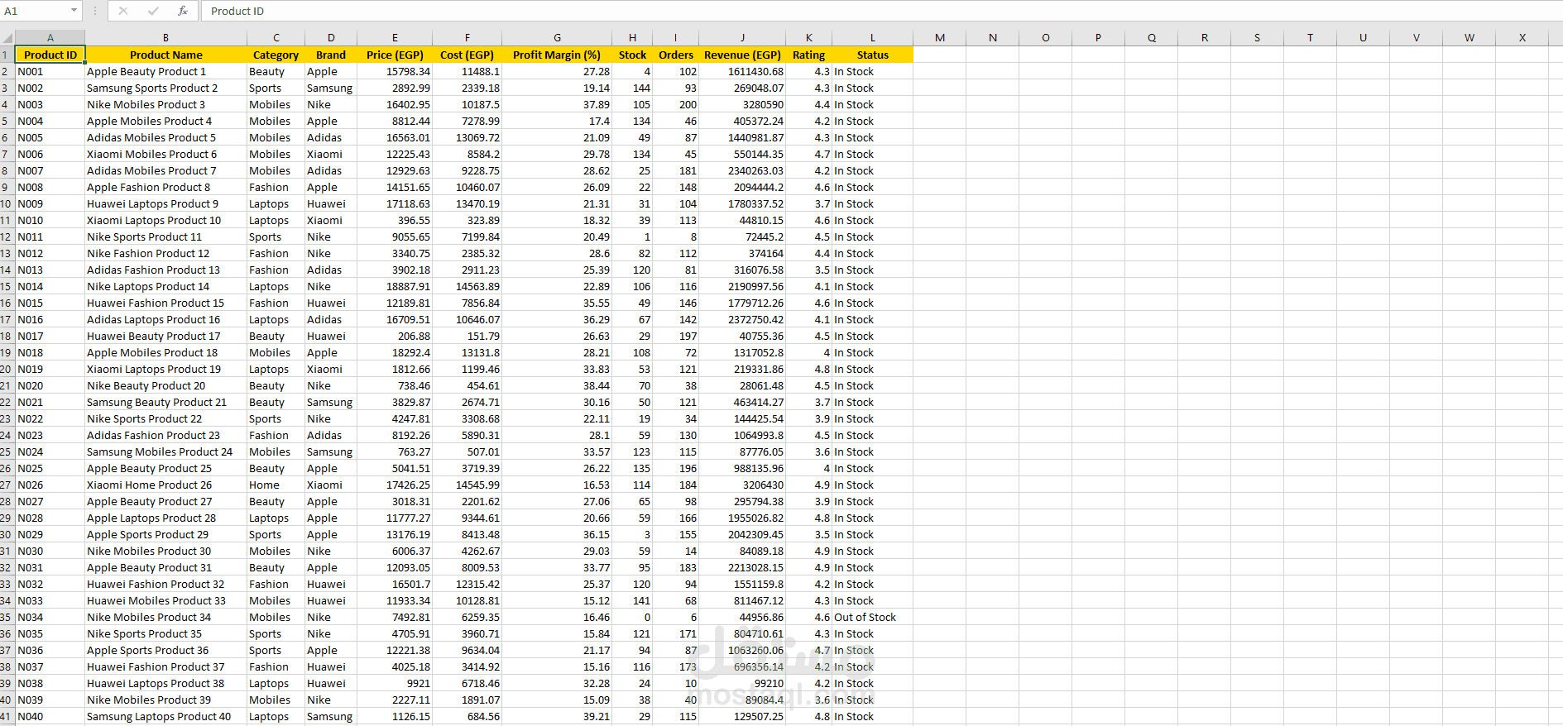The height and width of the screenshot is (726, 1563).
Task: Select the "Revenue (EGP)" header cell
Action: click(x=742, y=55)
